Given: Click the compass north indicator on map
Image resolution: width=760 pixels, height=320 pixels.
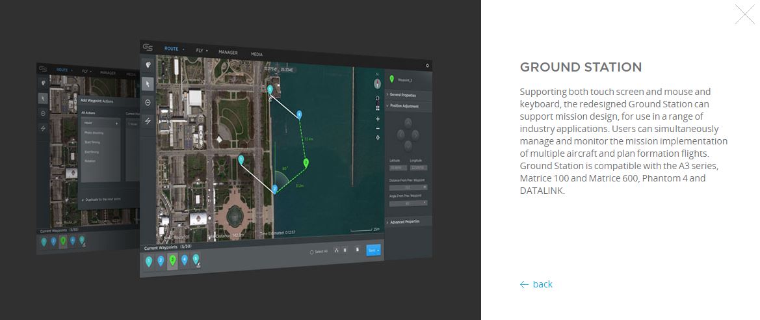Looking at the screenshot, I should click(x=377, y=84).
